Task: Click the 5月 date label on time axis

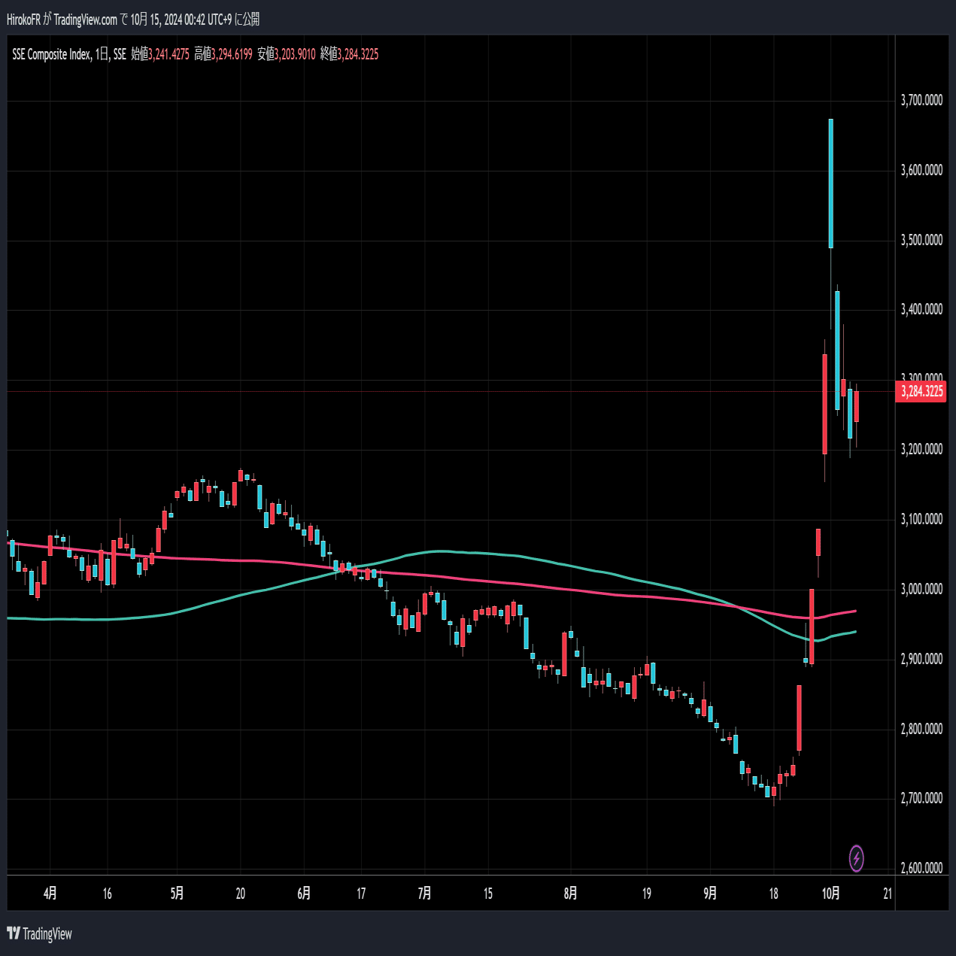Action: (x=177, y=894)
